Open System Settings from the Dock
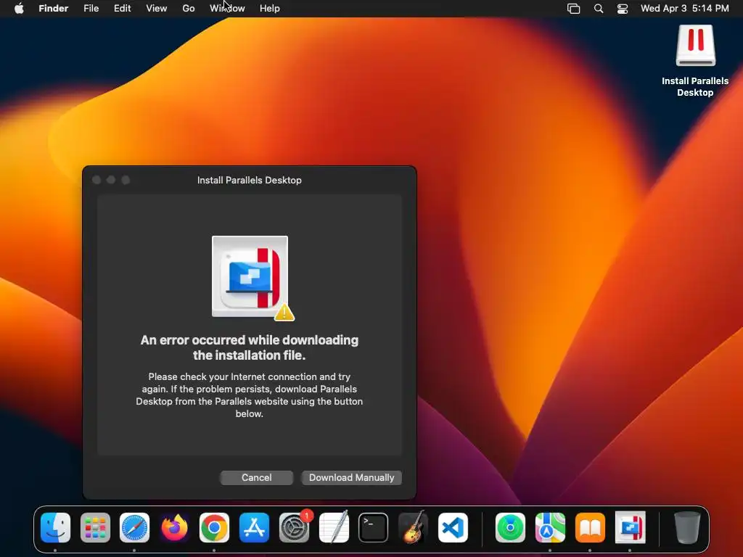Image resolution: width=743 pixels, height=557 pixels. (x=295, y=527)
